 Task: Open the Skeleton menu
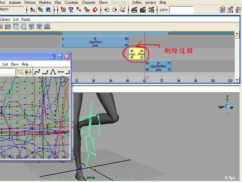tap(45, 2)
